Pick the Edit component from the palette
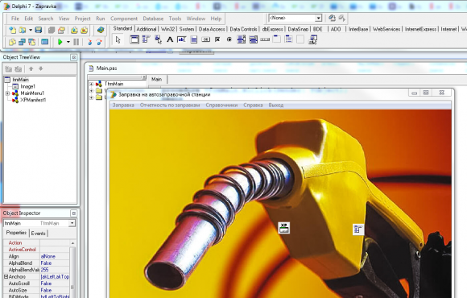Image resolution: width=467 pixels, height=298 pixels. [182, 39]
